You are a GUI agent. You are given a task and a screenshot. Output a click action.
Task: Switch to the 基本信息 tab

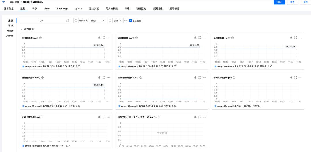9,9
